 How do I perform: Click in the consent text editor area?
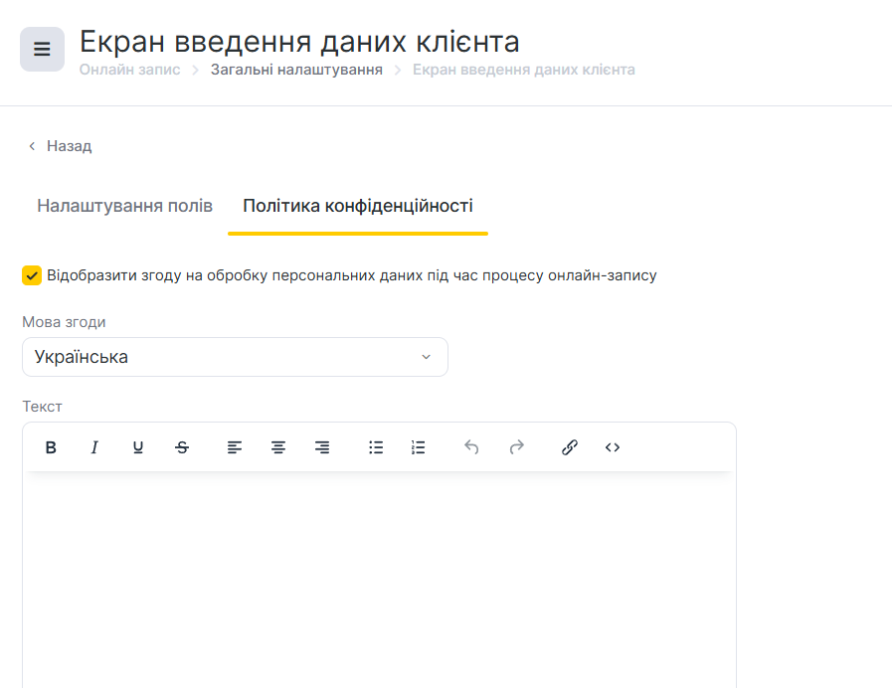pyautogui.click(x=378, y=577)
